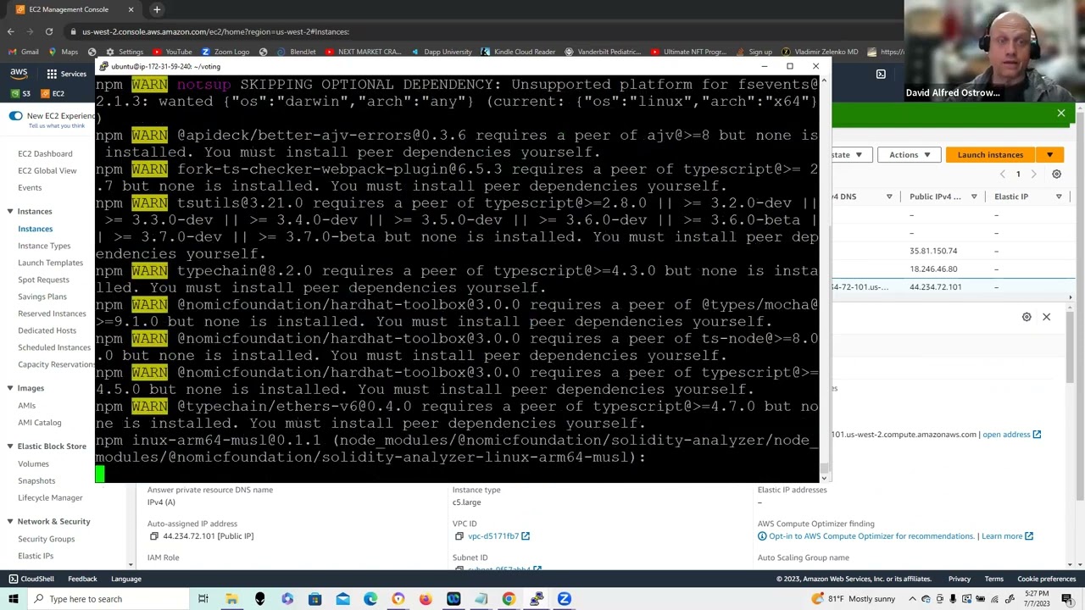Image resolution: width=1085 pixels, height=610 pixels.
Task: Open the Gmail bookmark
Action: (24, 52)
